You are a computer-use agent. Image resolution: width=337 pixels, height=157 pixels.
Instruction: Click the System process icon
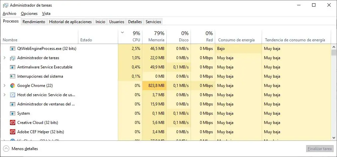[13, 113]
